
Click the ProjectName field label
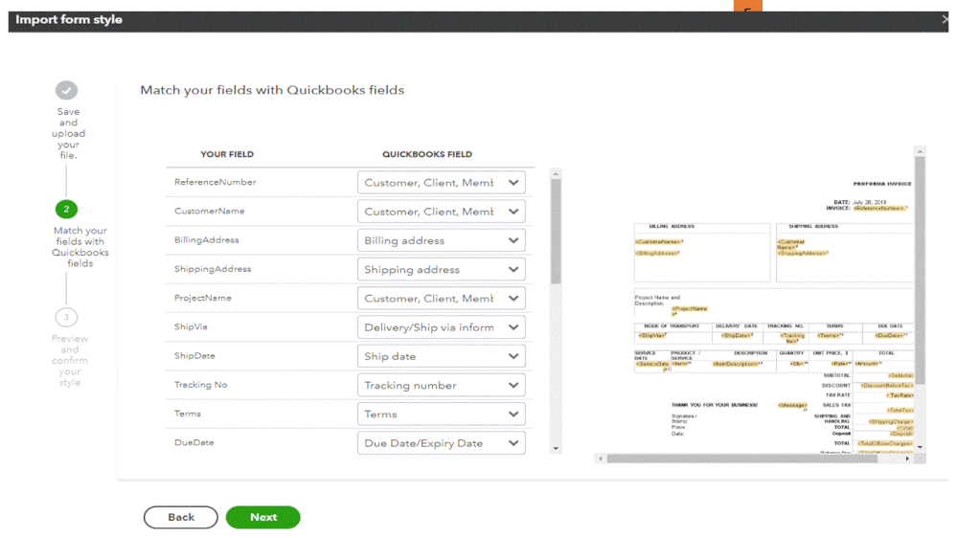coord(203,299)
